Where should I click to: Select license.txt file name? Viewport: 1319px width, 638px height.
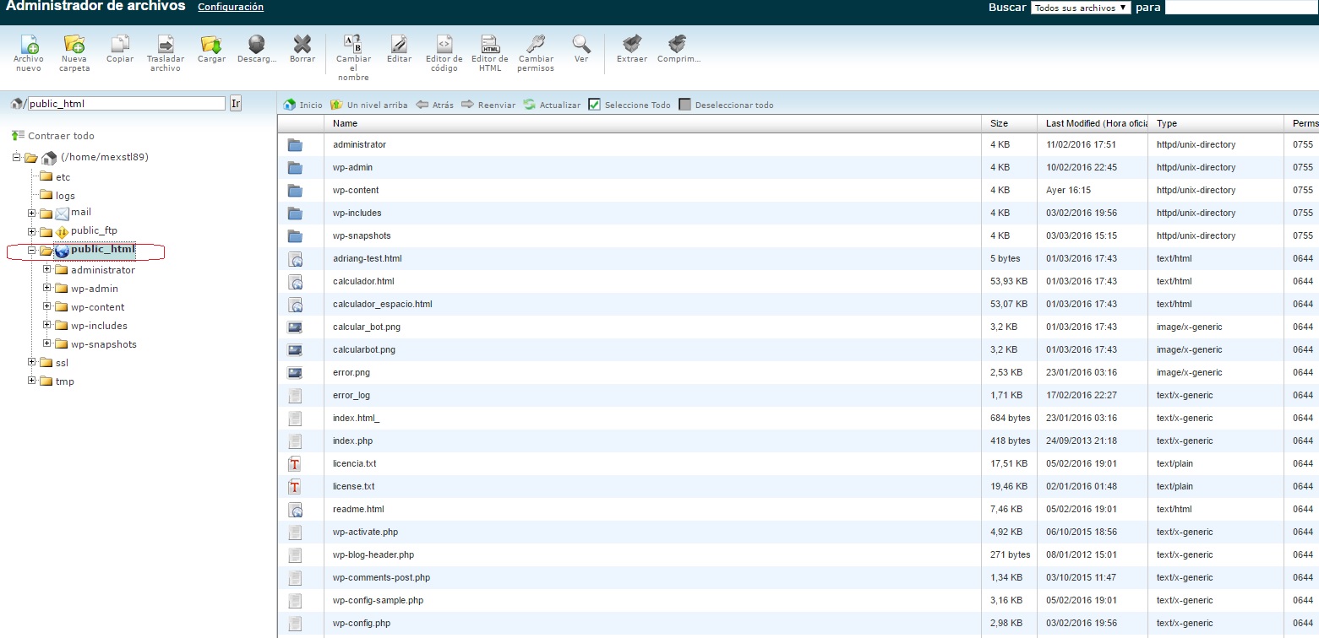point(354,486)
